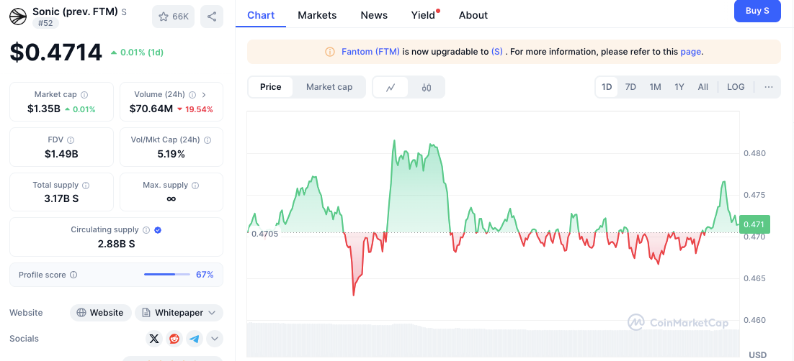
Task: Click the Profile score info icon
Action: (73, 275)
